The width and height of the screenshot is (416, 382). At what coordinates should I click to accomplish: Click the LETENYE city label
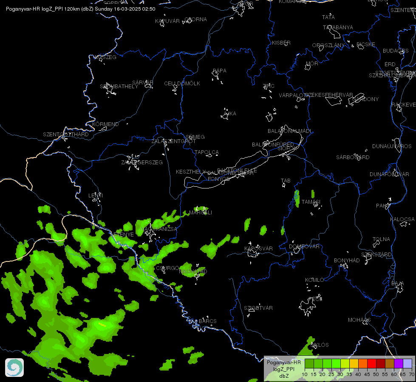122,235
